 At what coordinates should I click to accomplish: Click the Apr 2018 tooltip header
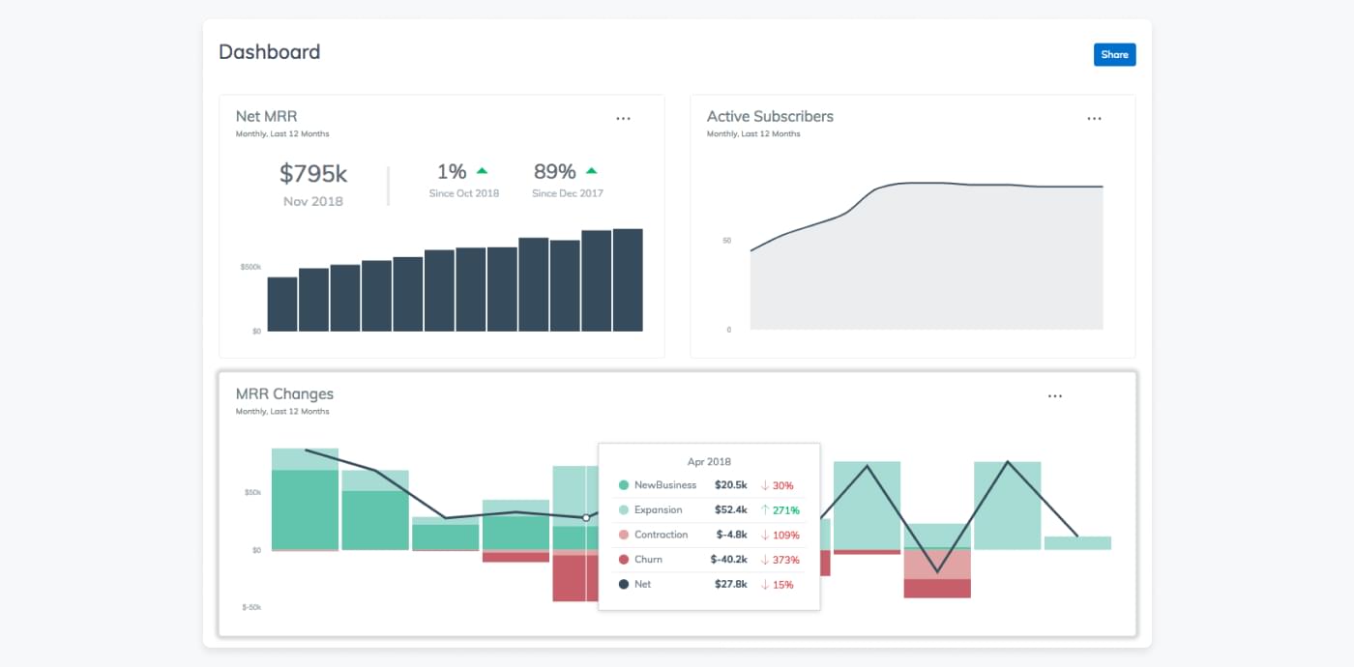709,462
